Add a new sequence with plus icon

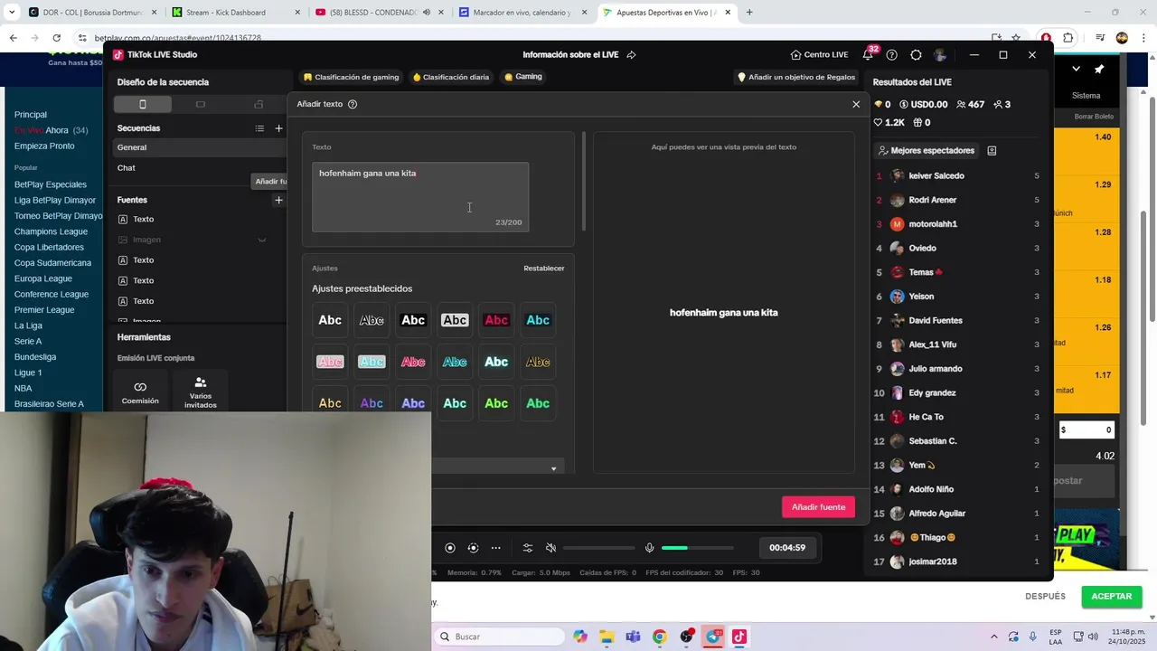[x=278, y=128]
